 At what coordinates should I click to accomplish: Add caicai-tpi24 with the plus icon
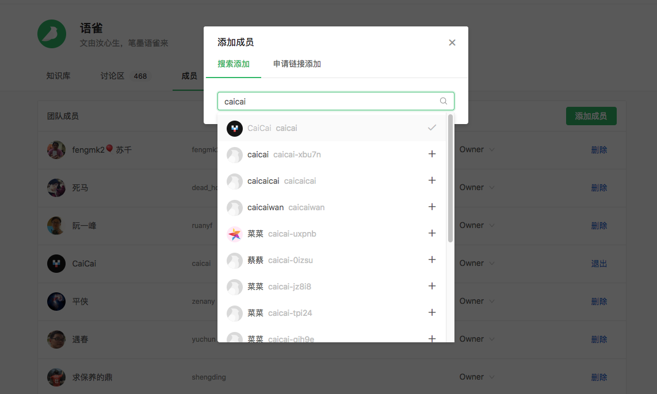pos(432,312)
